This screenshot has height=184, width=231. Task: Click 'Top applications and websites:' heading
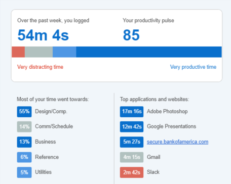[x=155, y=99]
